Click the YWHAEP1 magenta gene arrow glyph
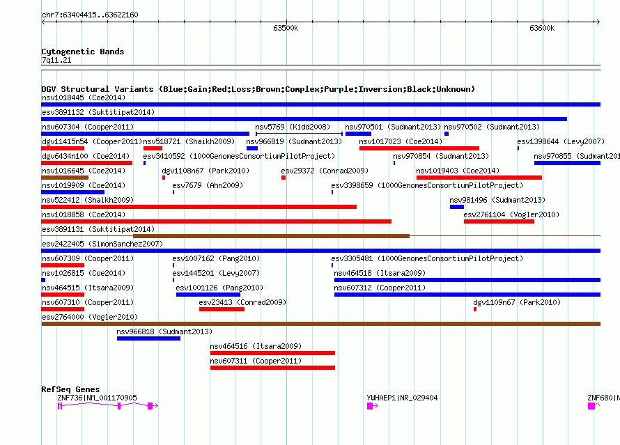Image resolution: width=620 pixels, height=445 pixels. tap(373, 406)
